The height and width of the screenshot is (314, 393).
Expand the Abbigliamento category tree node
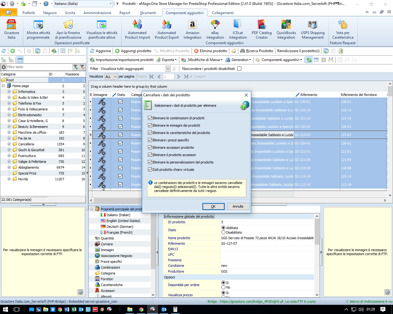[x=9, y=167]
